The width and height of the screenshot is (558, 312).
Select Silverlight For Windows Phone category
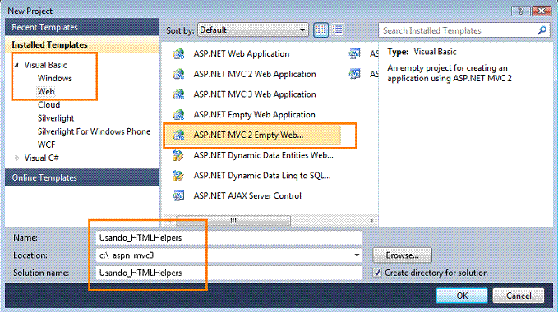(94, 131)
